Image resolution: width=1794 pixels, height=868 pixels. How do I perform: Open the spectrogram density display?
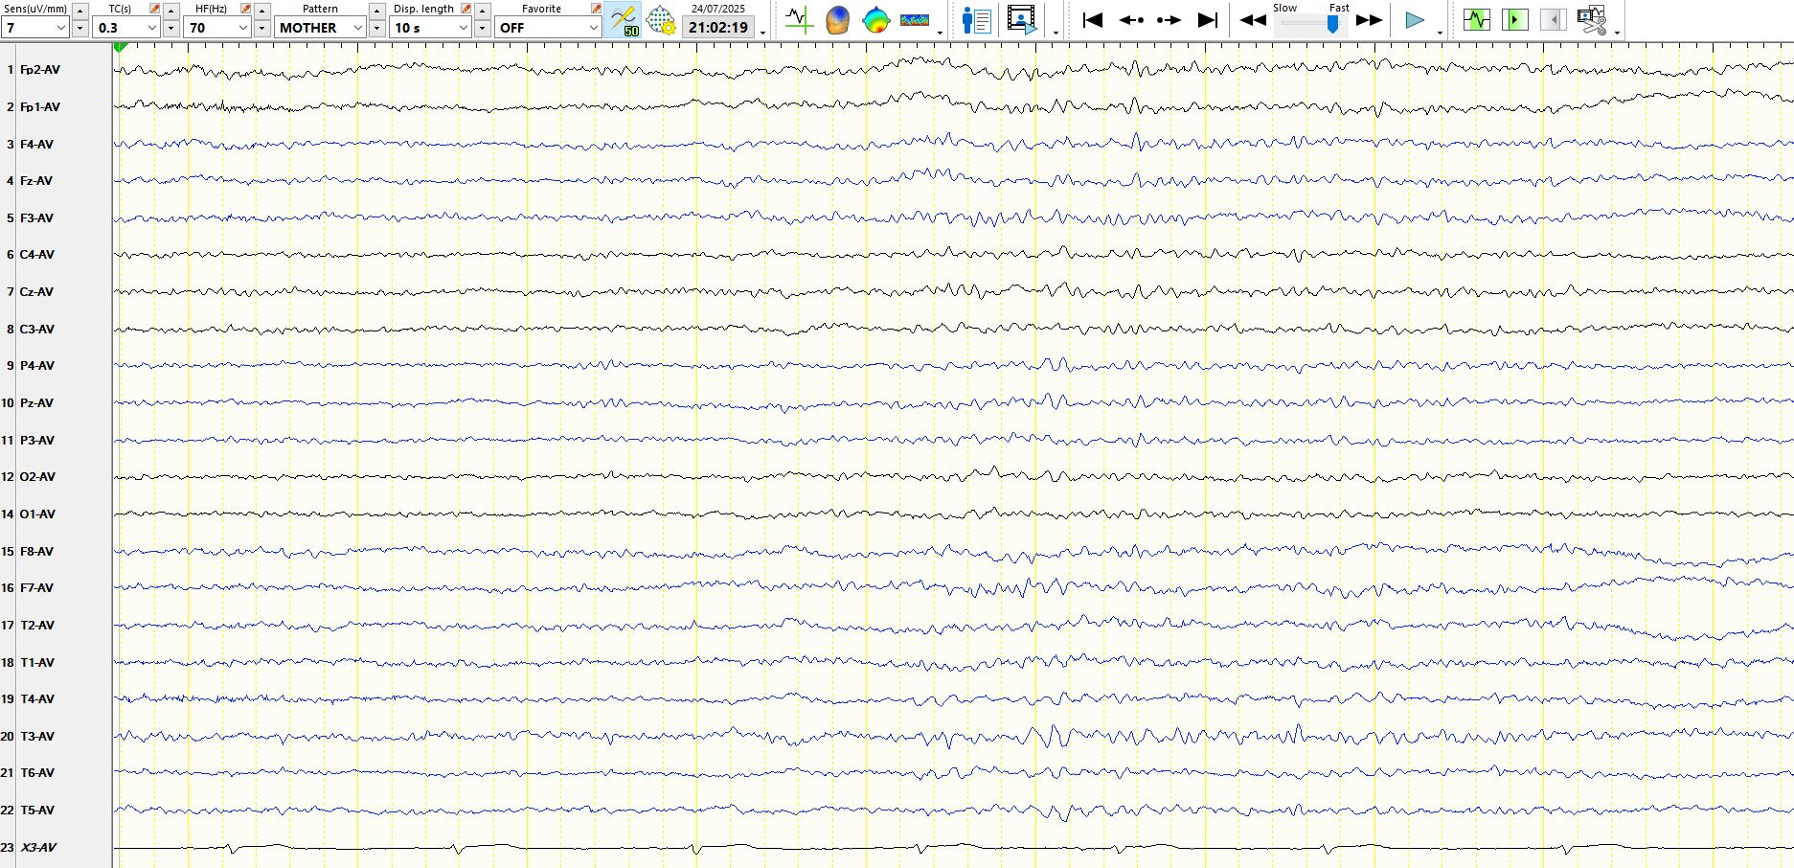point(915,20)
